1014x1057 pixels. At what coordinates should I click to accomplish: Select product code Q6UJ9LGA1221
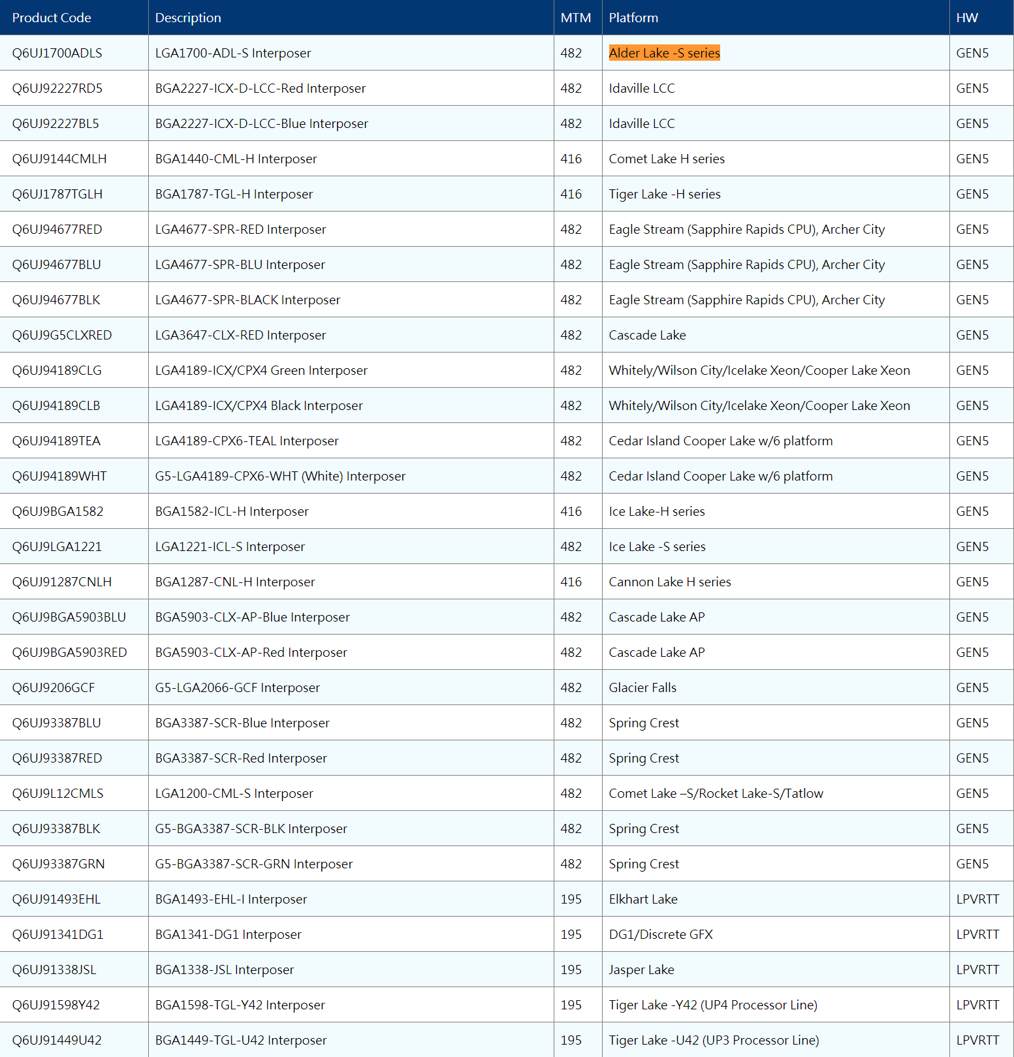(57, 546)
